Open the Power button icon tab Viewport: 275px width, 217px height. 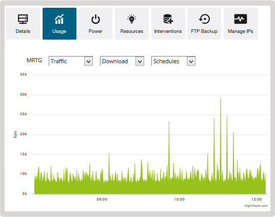[95, 19]
